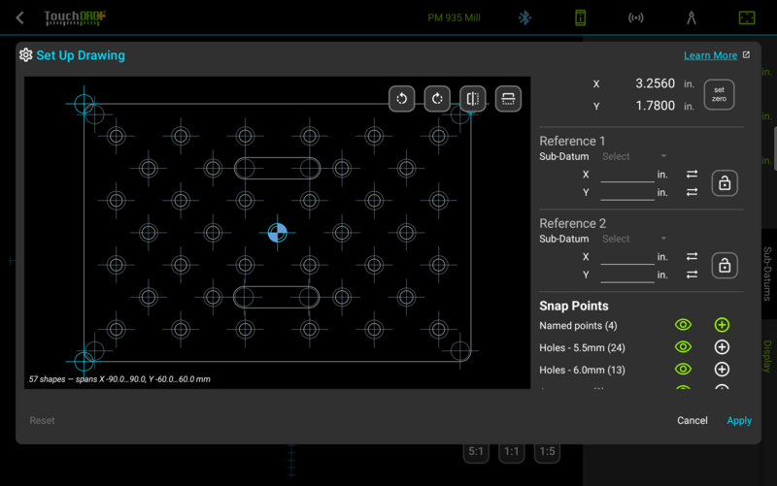Open the workspace view icon at top right
The height and width of the screenshot is (486, 777).
(x=747, y=17)
